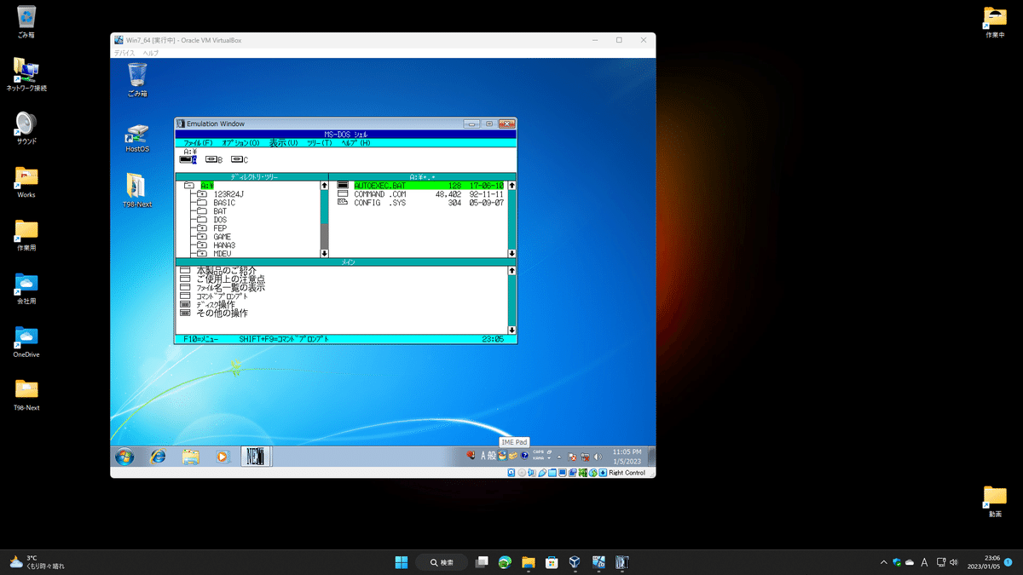Open the VirtualBox デバイス menu
Viewport: 1023px width, 575px height.
(124, 53)
